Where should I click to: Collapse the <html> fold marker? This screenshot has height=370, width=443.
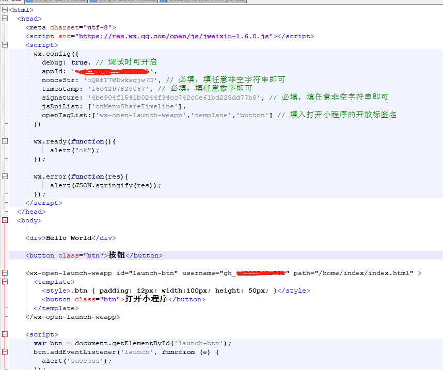(x=5, y=10)
